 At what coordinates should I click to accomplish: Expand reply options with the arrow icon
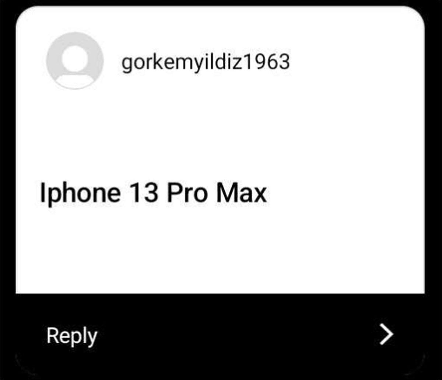point(386,335)
